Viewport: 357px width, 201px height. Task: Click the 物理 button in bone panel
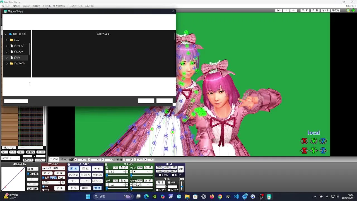tap(97, 188)
